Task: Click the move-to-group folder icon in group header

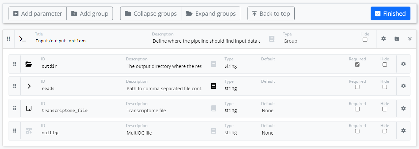Action: tap(397, 39)
